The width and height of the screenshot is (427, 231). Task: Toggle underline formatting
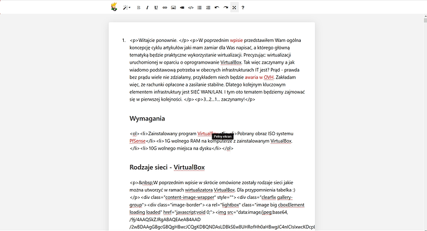tap(156, 7)
